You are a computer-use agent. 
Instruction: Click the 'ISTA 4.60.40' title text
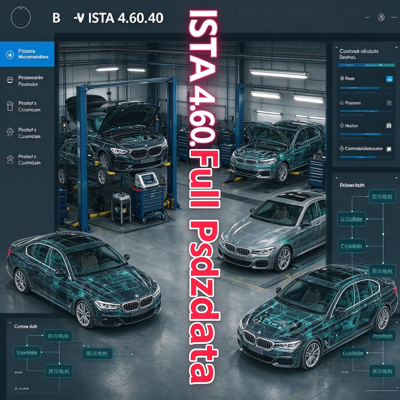pyautogui.click(x=126, y=18)
